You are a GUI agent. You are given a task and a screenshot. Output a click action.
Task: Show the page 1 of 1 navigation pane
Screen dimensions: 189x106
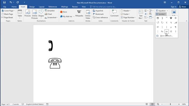pos(6,104)
